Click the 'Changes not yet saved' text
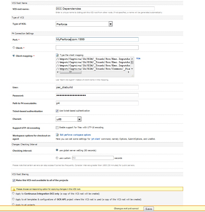 point(126,208)
